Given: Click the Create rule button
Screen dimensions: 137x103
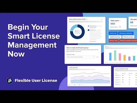Looking at the screenshot, I should click(x=113, y=33).
